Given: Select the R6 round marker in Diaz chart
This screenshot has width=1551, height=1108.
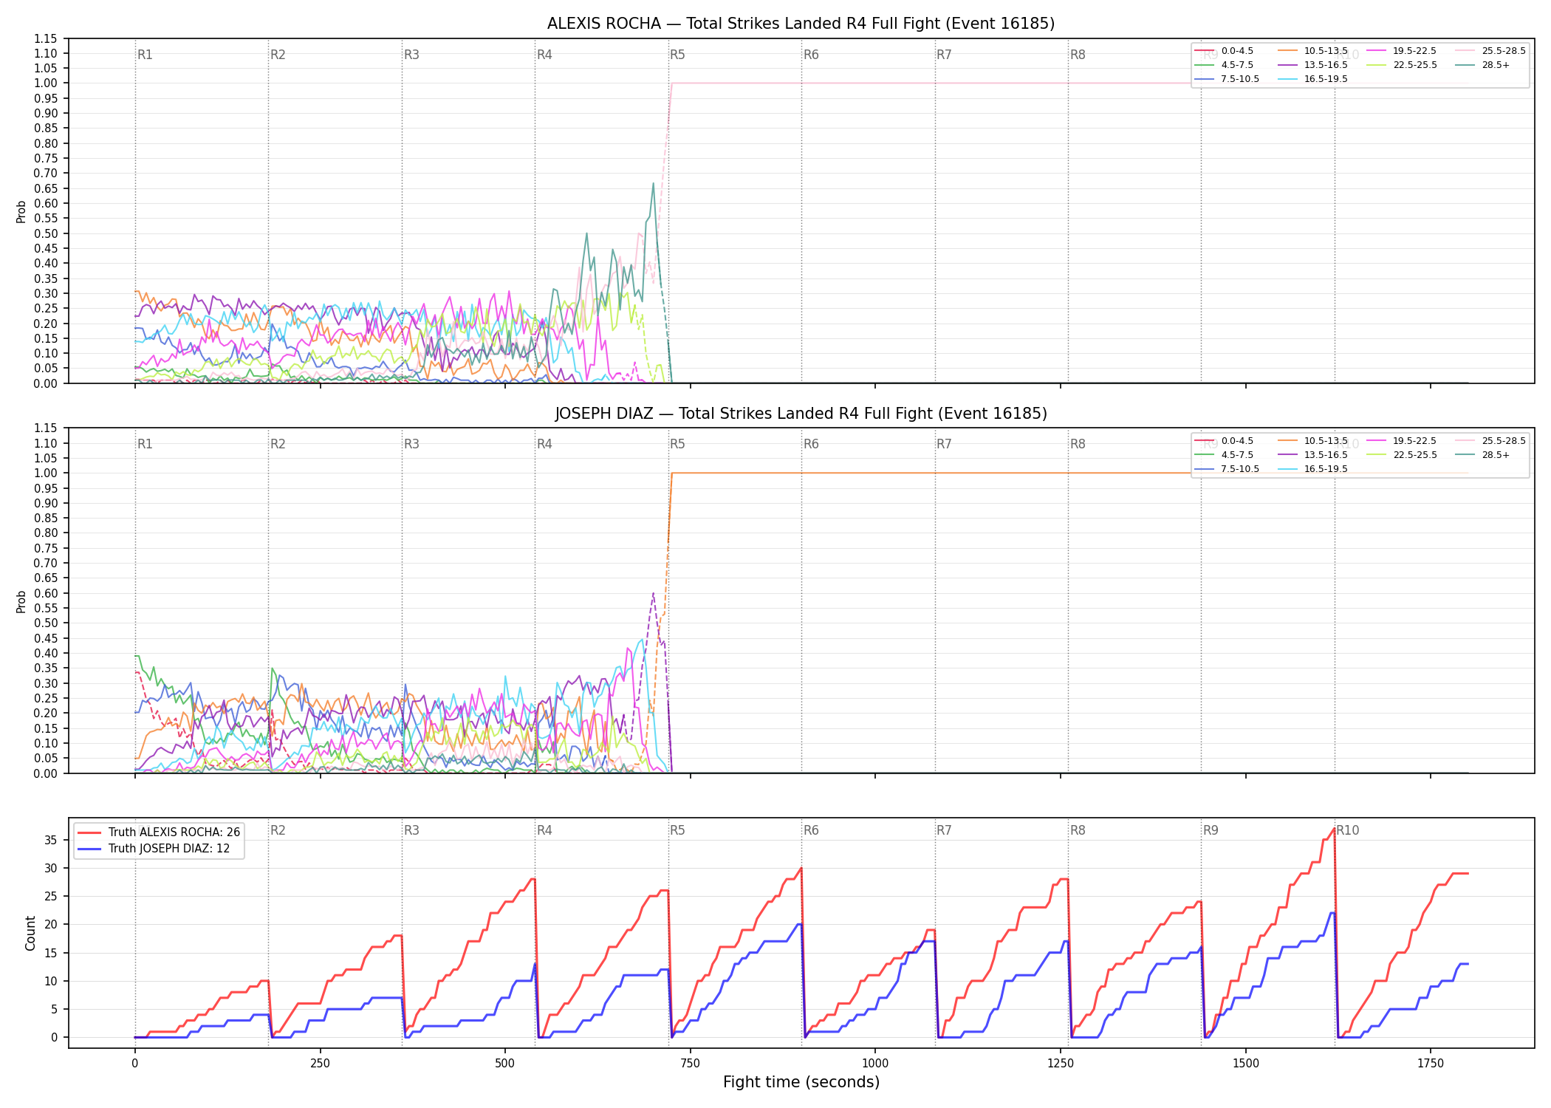Looking at the screenshot, I should 811,444.
